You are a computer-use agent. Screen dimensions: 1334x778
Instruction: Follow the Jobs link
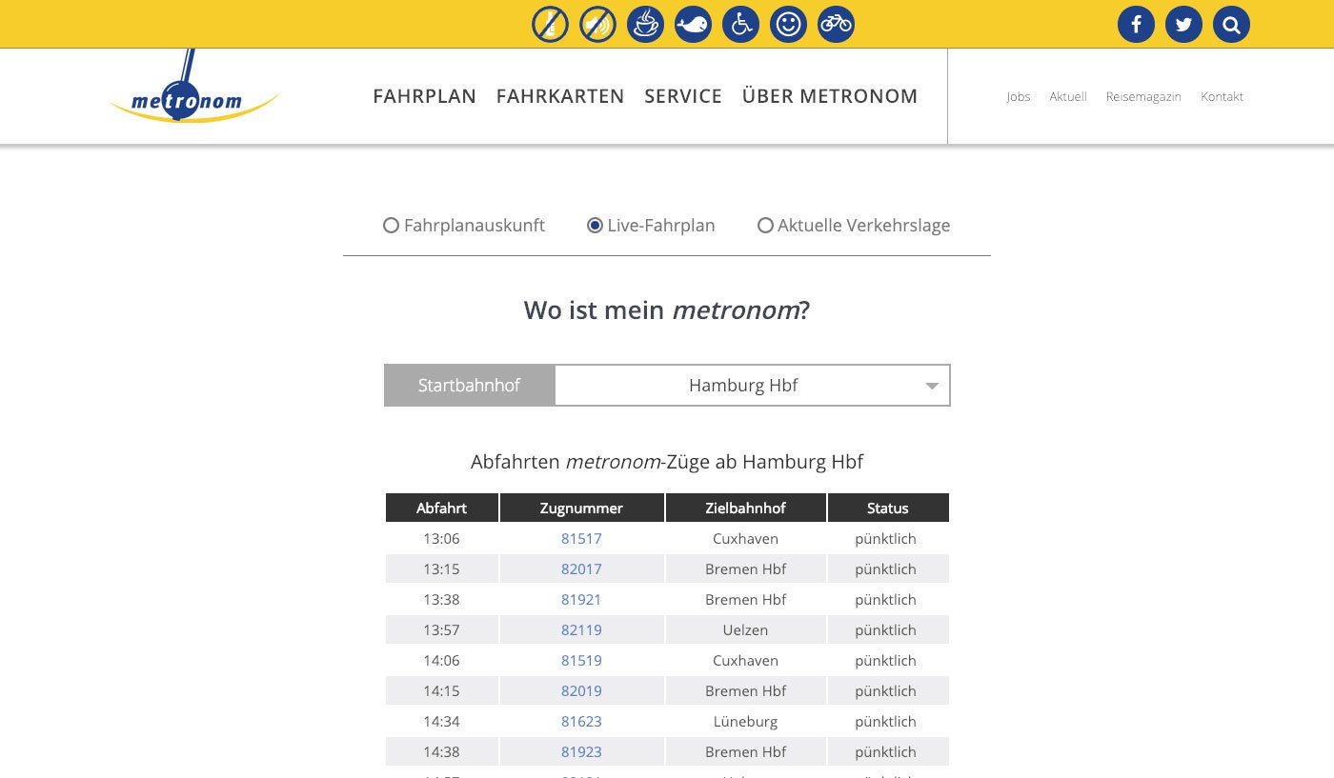click(x=1019, y=96)
